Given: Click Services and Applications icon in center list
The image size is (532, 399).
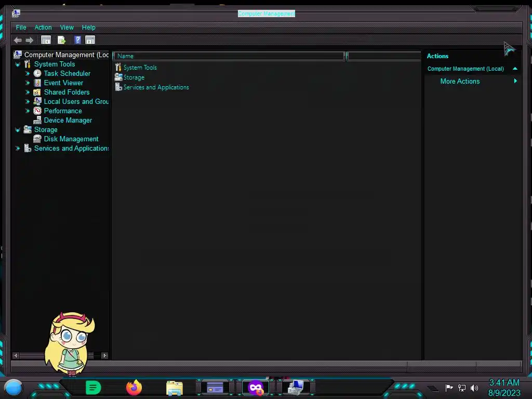Looking at the screenshot, I should click(x=118, y=87).
